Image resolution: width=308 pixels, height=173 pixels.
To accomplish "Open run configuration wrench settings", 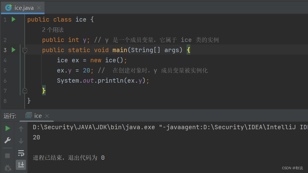I will pyautogui.click(x=7, y=140).
